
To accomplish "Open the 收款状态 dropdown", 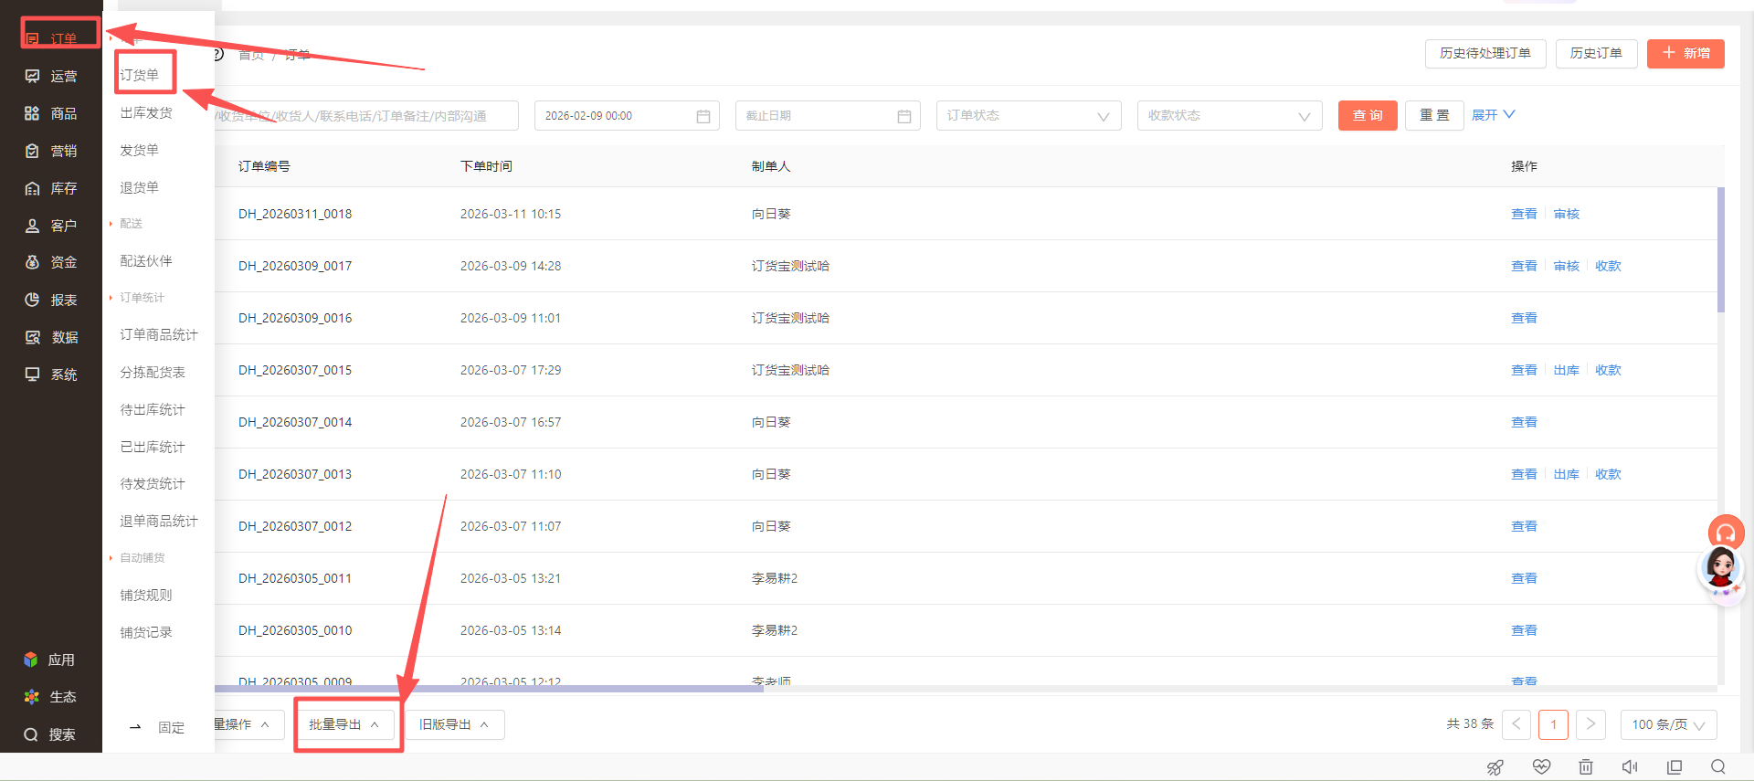I will tap(1230, 116).
